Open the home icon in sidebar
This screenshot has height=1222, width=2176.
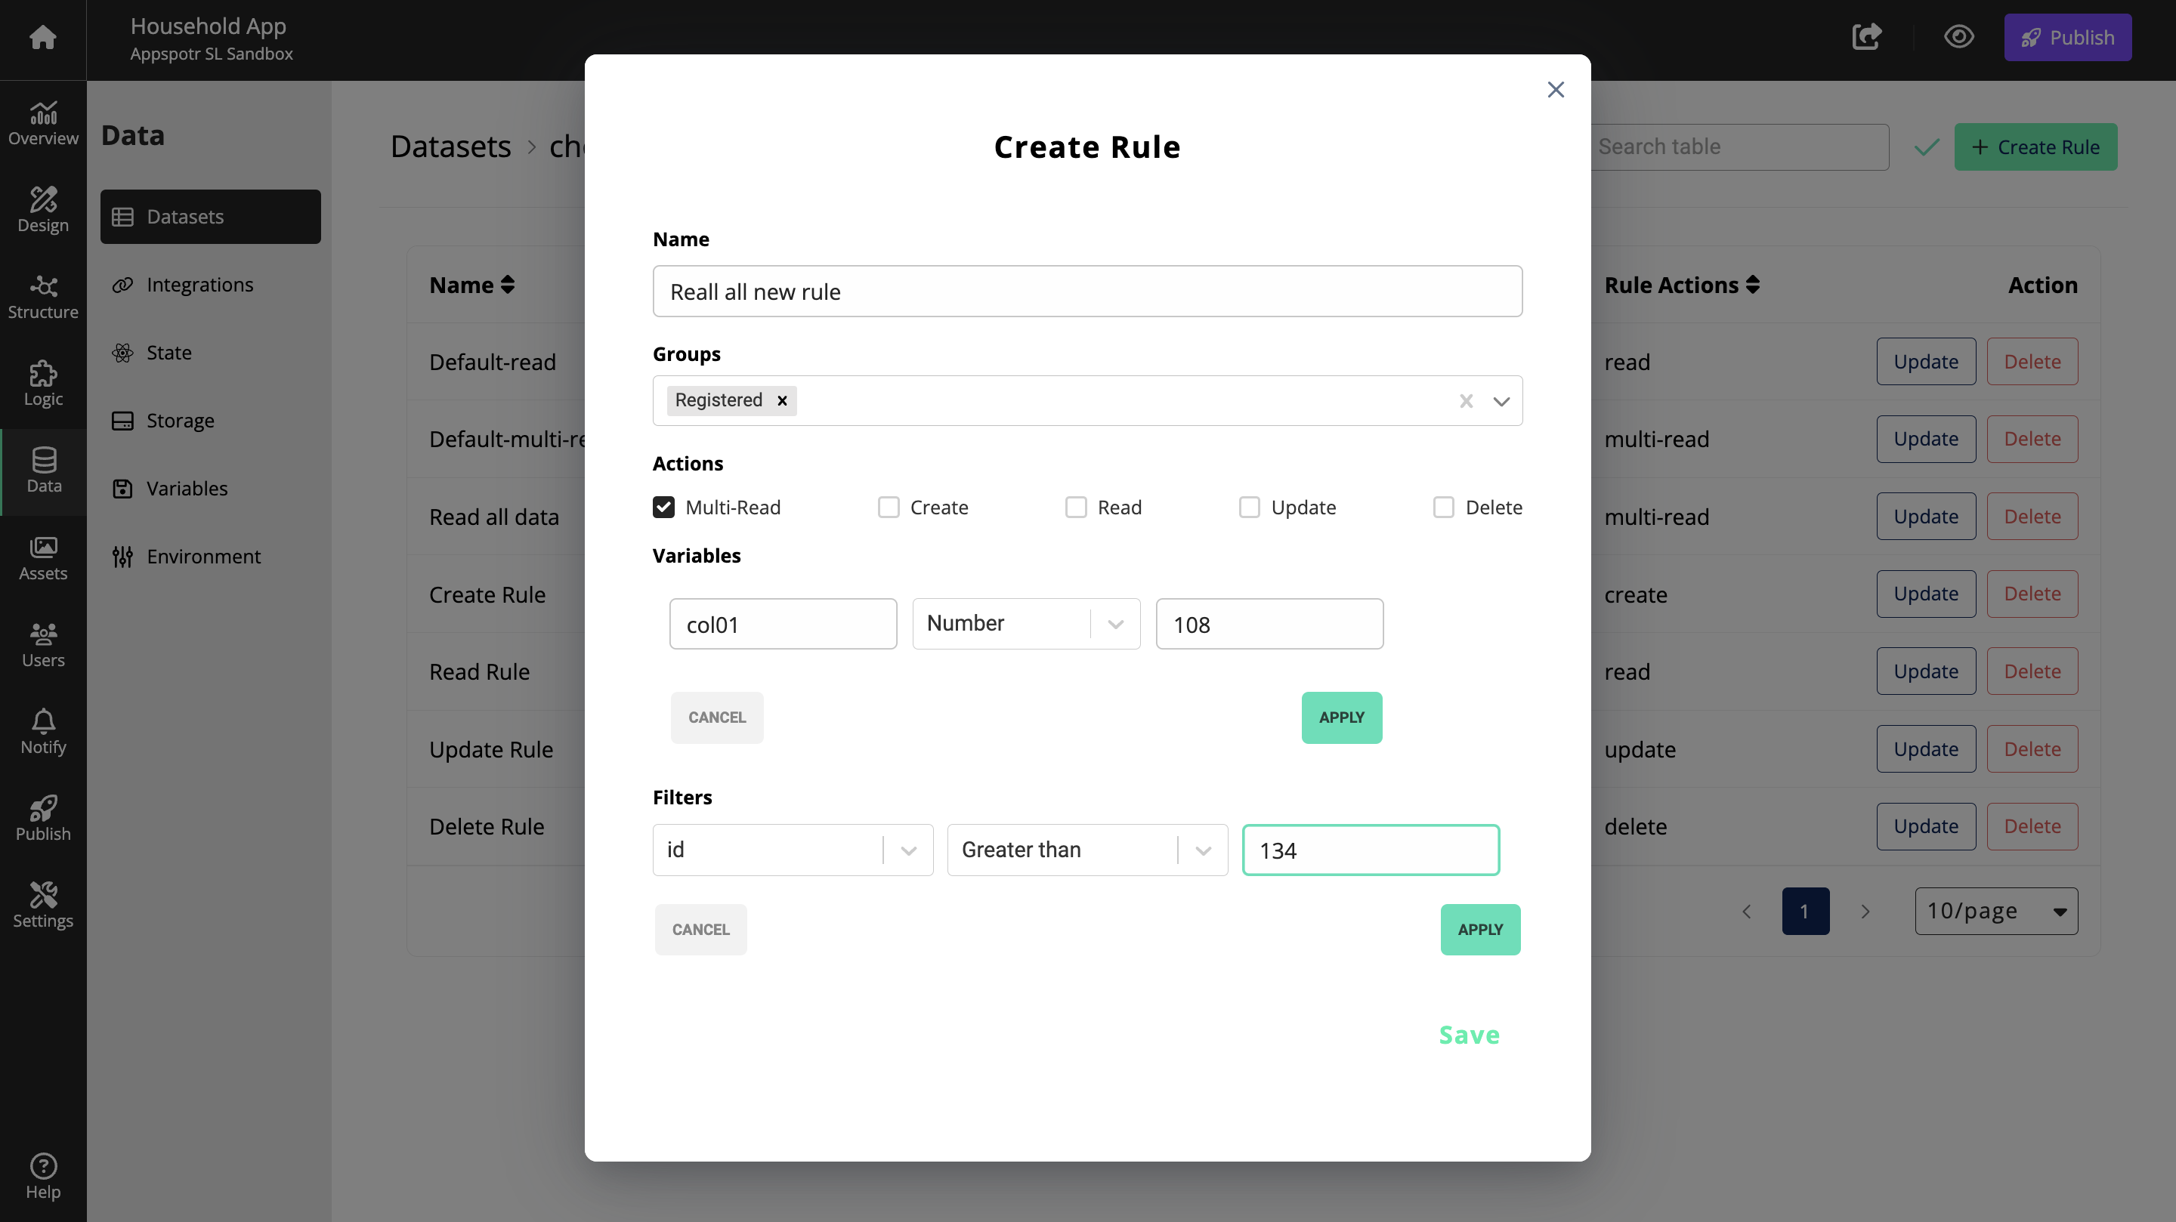click(43, 37)
